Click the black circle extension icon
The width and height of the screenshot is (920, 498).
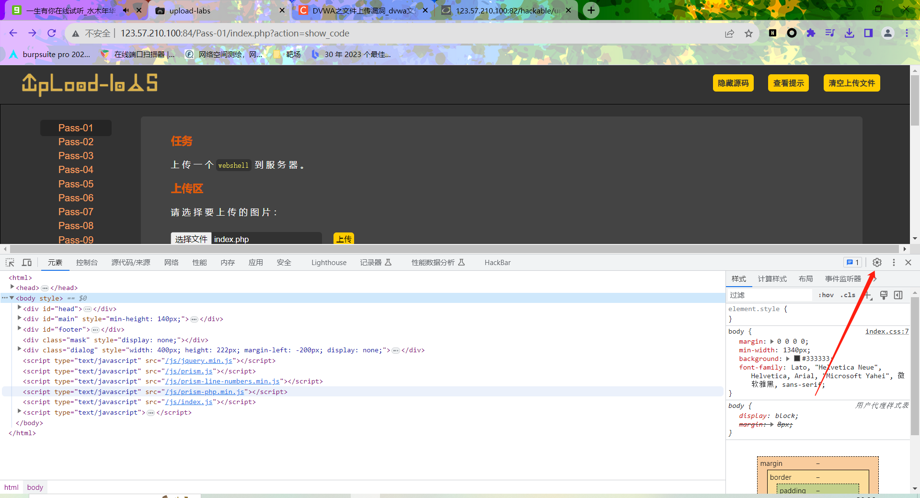tap(792, 33)
